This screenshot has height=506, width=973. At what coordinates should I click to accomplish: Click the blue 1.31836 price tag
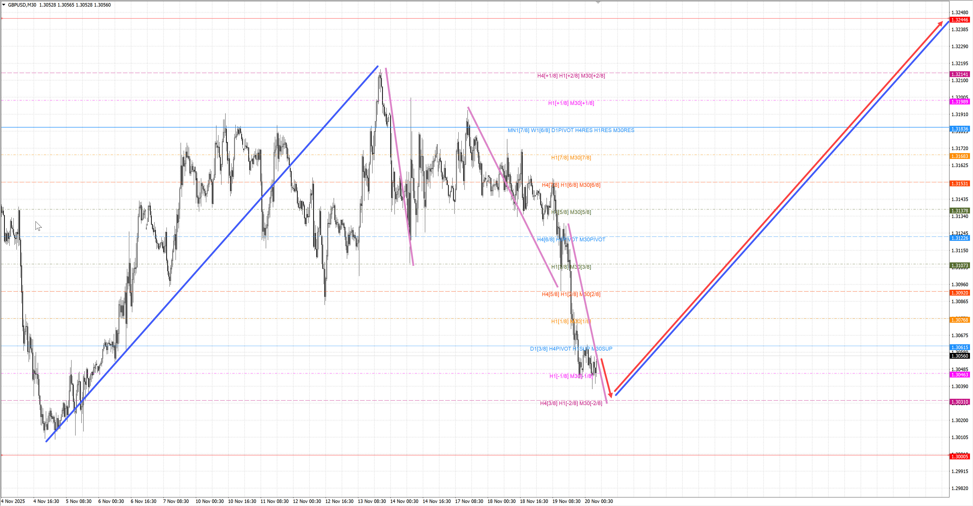click(x=959, y=129)
